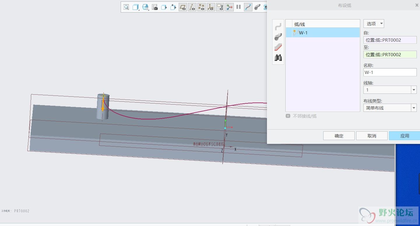Toggle datum point display

(201, 7)
